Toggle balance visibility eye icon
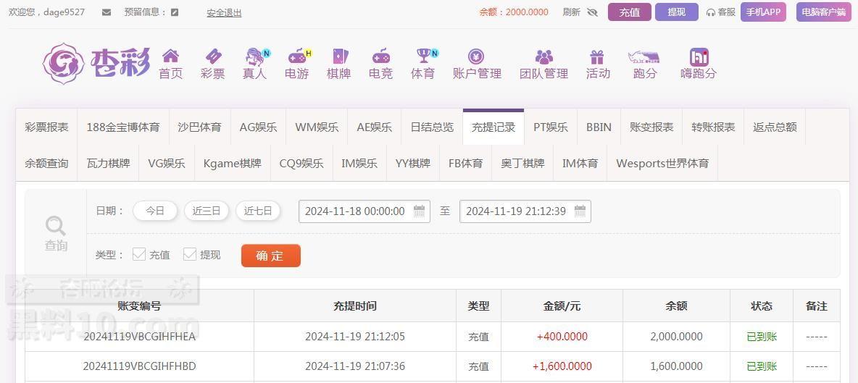858x383 pixels. (592, 12)
